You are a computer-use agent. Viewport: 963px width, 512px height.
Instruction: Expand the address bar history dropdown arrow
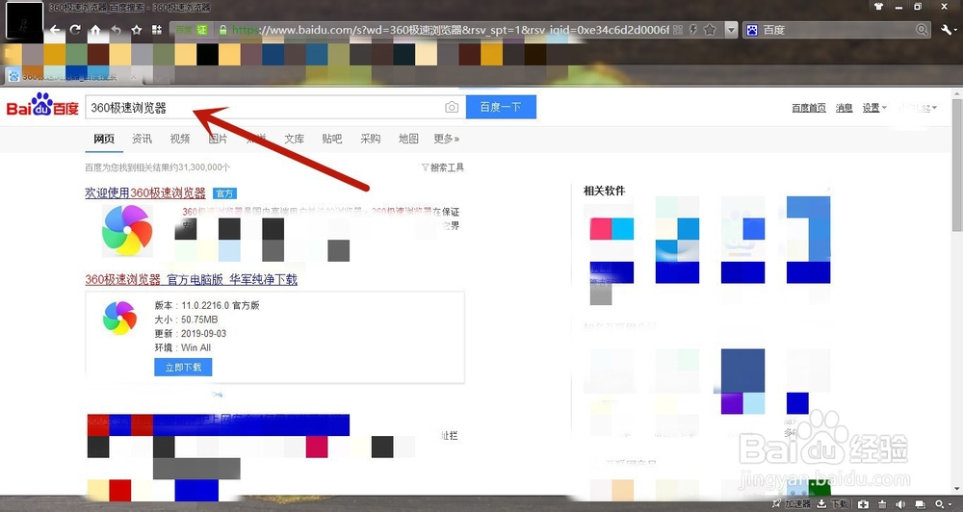pos(731,30)
